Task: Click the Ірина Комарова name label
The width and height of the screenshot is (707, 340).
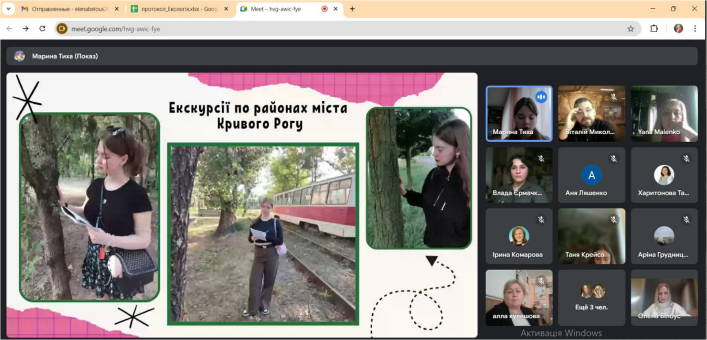Action: coord(518,255)
